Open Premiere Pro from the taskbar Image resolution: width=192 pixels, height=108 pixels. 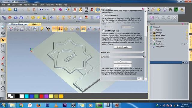[65, 105]
